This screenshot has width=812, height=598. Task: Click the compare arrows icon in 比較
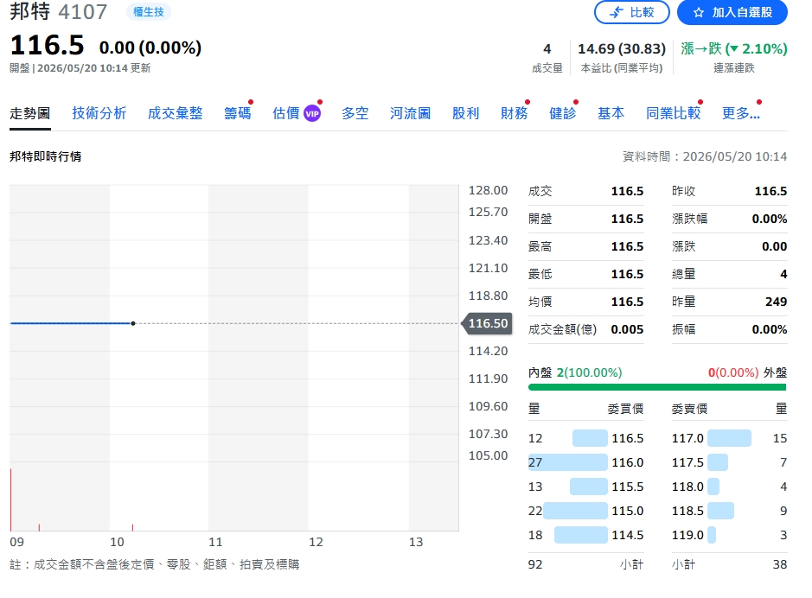(617, 12)
